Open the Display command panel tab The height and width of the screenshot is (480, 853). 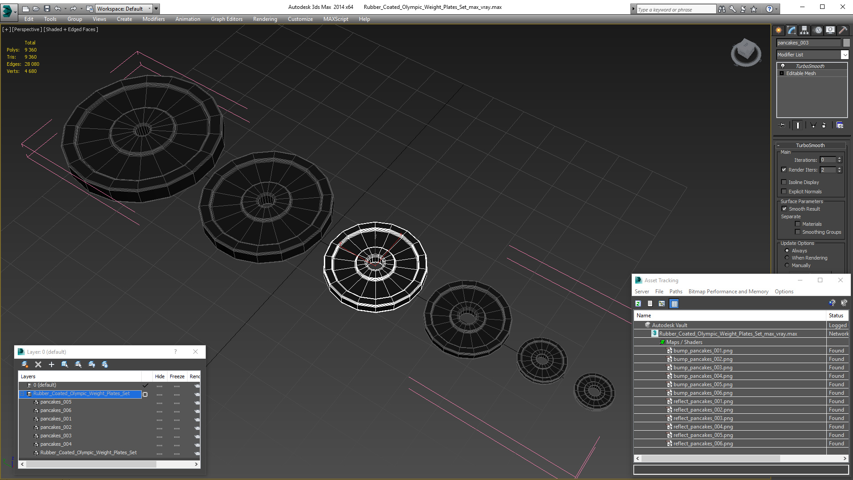(x=830, y=30)
